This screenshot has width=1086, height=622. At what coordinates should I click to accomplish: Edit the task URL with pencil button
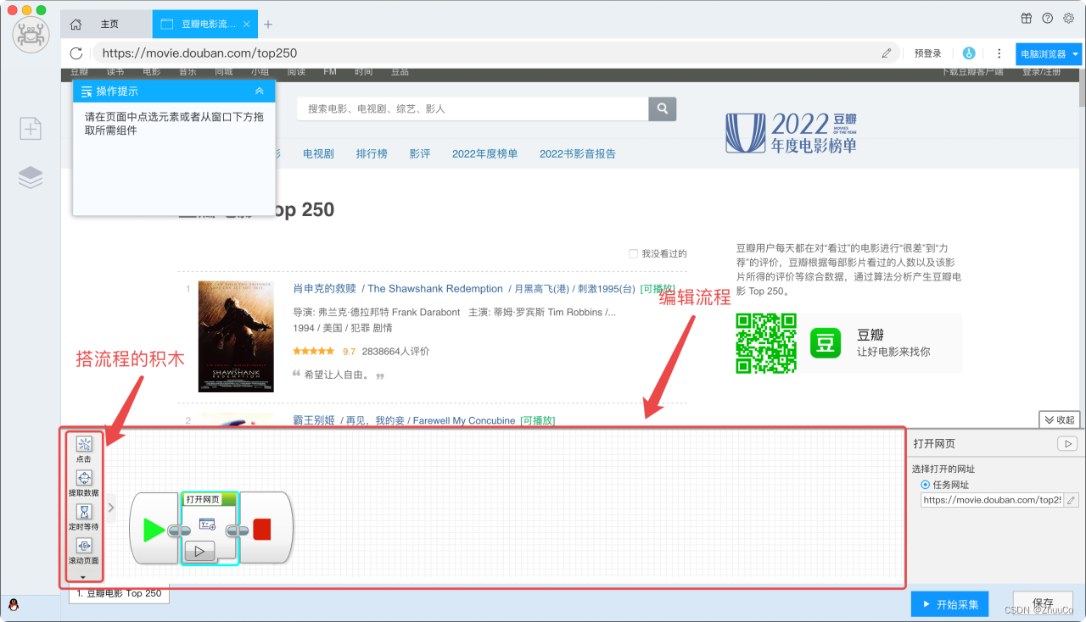click(1072, 500)
